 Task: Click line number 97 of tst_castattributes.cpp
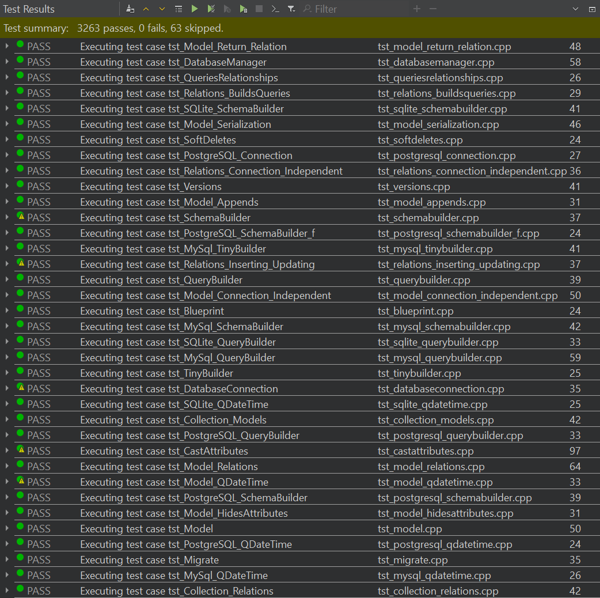pos(575,451)
